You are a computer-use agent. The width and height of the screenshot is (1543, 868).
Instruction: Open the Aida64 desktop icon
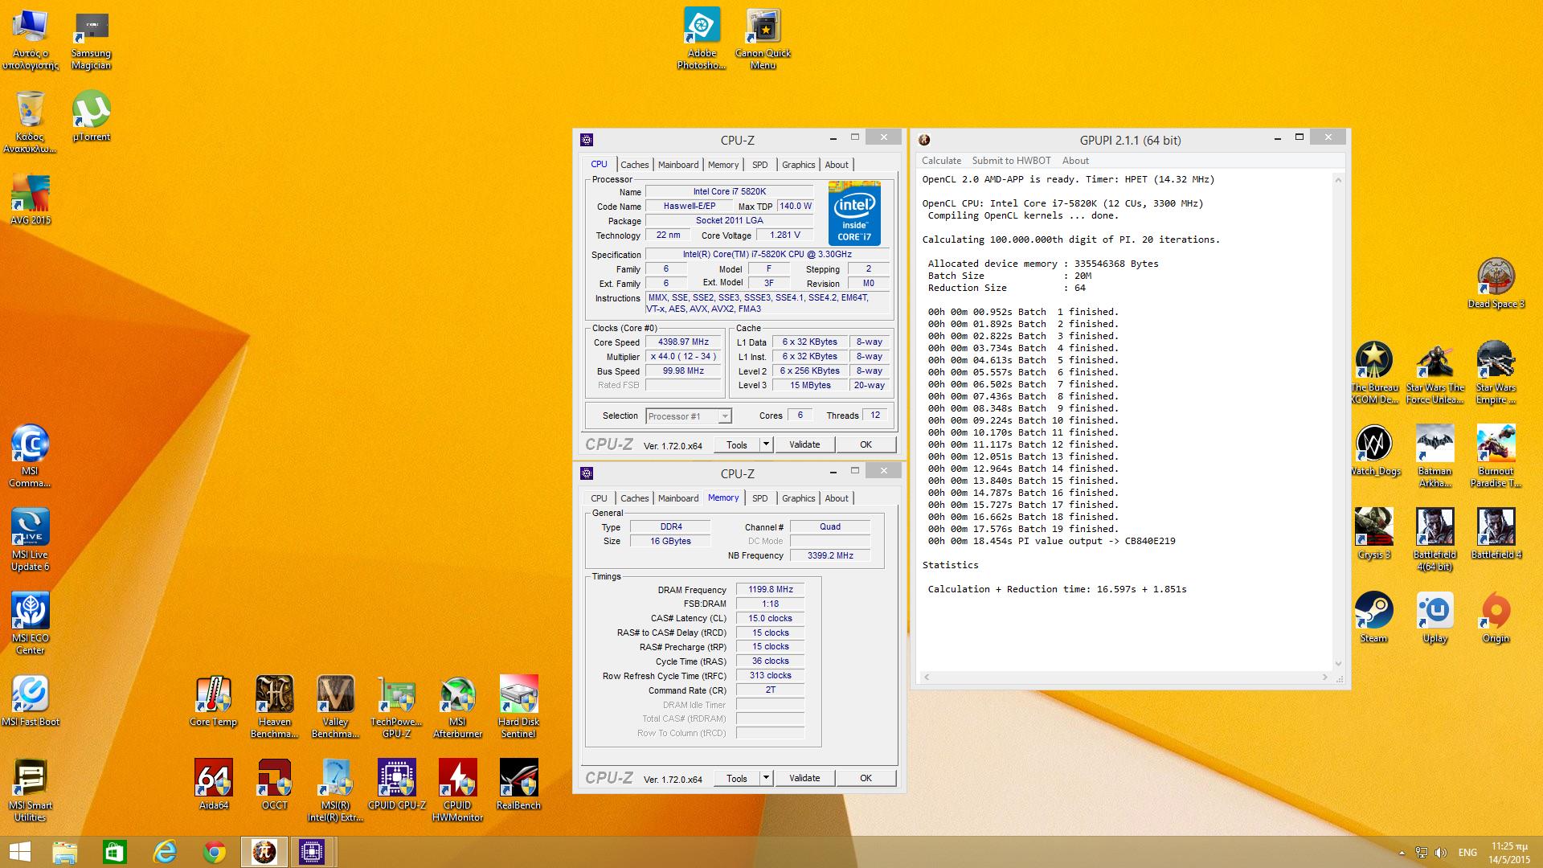pyautogui.click(x=213, y=784)
